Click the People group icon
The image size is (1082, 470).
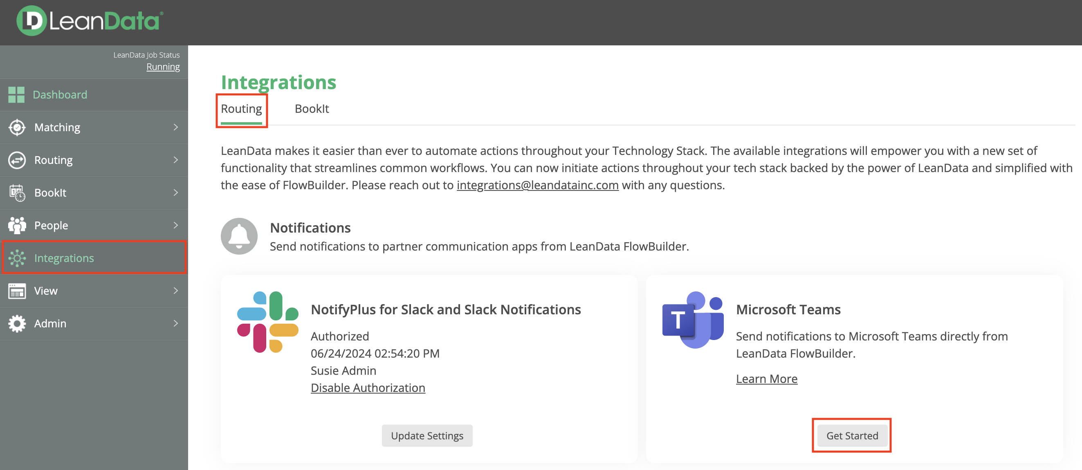(17, 225)
